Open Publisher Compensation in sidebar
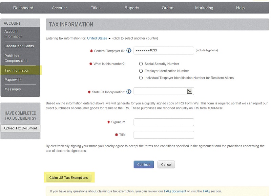Viewport: 271px width, 196px height. tap(16, 58)
